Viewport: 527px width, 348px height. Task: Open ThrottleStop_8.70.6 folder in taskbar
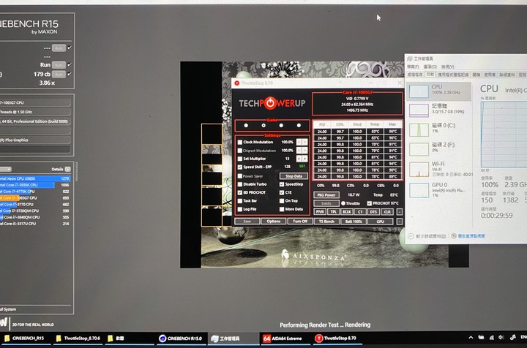pos(78,338)
